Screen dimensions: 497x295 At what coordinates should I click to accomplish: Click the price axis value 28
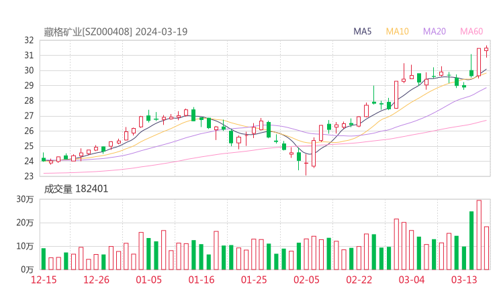pyautogui.click(x=29, y=101)
